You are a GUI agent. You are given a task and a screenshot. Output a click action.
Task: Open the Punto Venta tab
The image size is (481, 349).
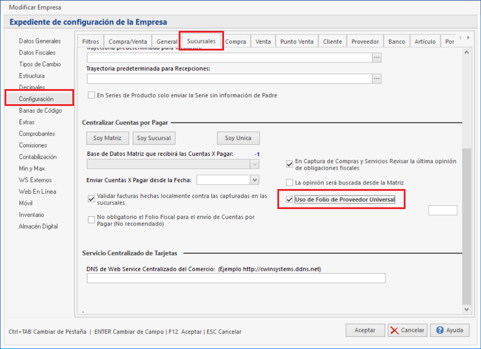(x=297, y=41)
